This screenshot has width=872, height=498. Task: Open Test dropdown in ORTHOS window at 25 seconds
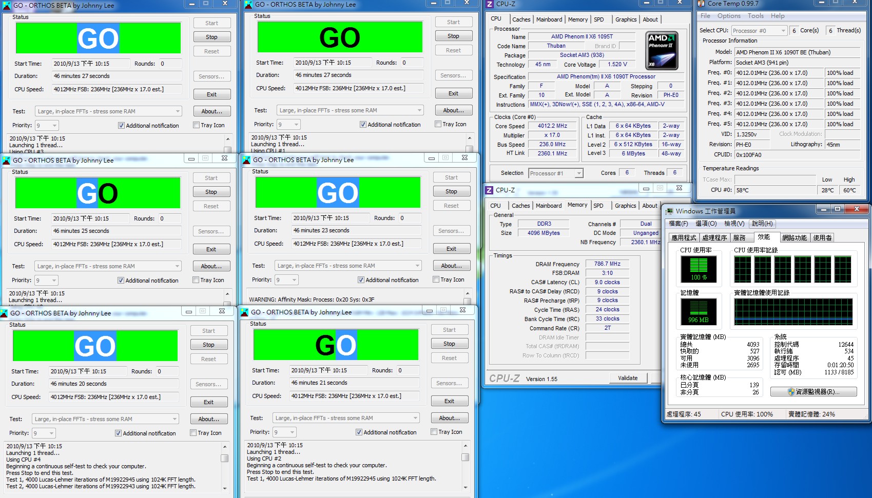point(108,266)
